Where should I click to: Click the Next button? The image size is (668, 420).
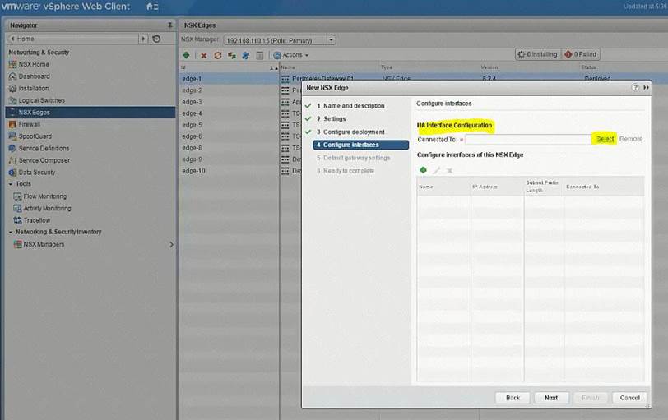[550, 397]
